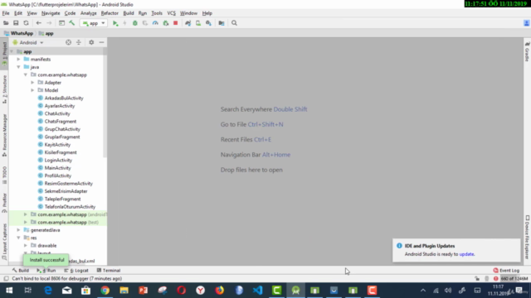
Task: Open the Android project view dropdown
Action: tap(28, 42)
